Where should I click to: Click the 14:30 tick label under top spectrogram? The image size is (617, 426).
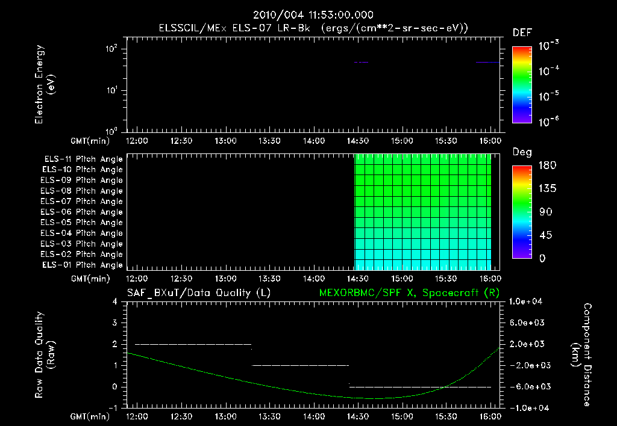(358, 141)
